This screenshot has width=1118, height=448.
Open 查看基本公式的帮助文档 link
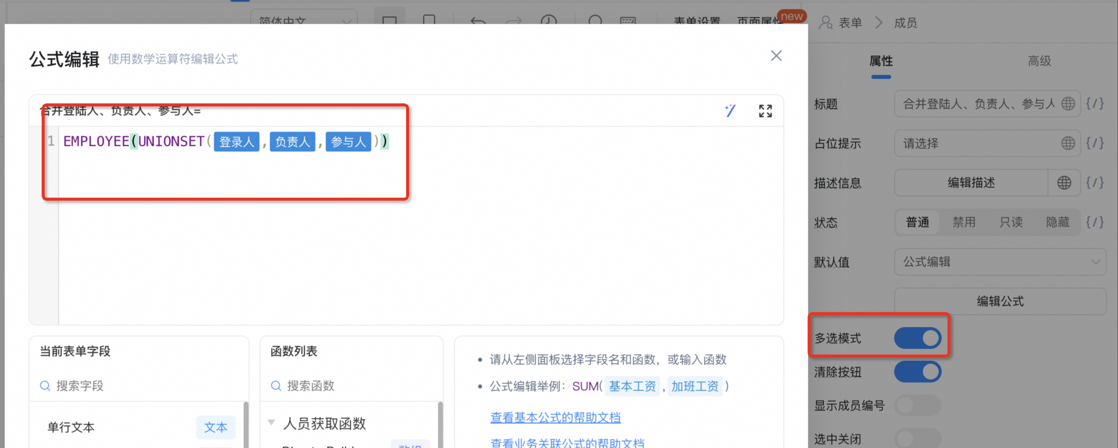point(555,417)
